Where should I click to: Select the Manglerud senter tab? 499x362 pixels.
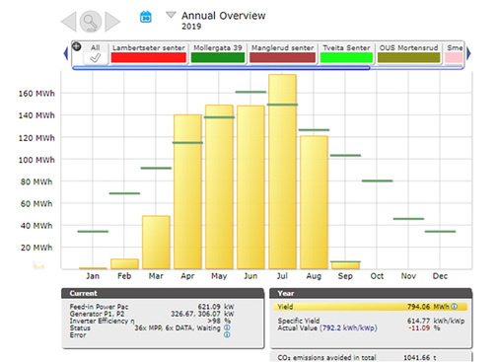coord(282,53)
